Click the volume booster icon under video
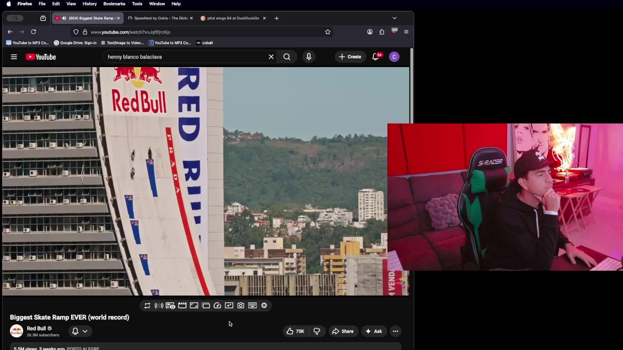The width and height of the screenshot is (623, 350). [x=159, y=305]
